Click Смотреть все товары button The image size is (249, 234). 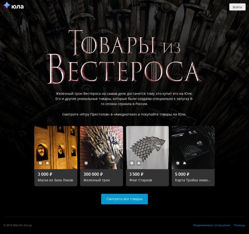point(124,199)
